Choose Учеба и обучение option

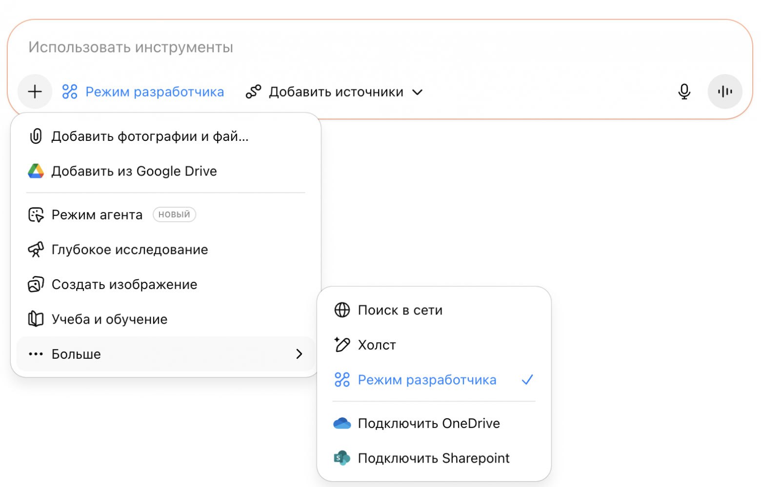pos(165,319)
